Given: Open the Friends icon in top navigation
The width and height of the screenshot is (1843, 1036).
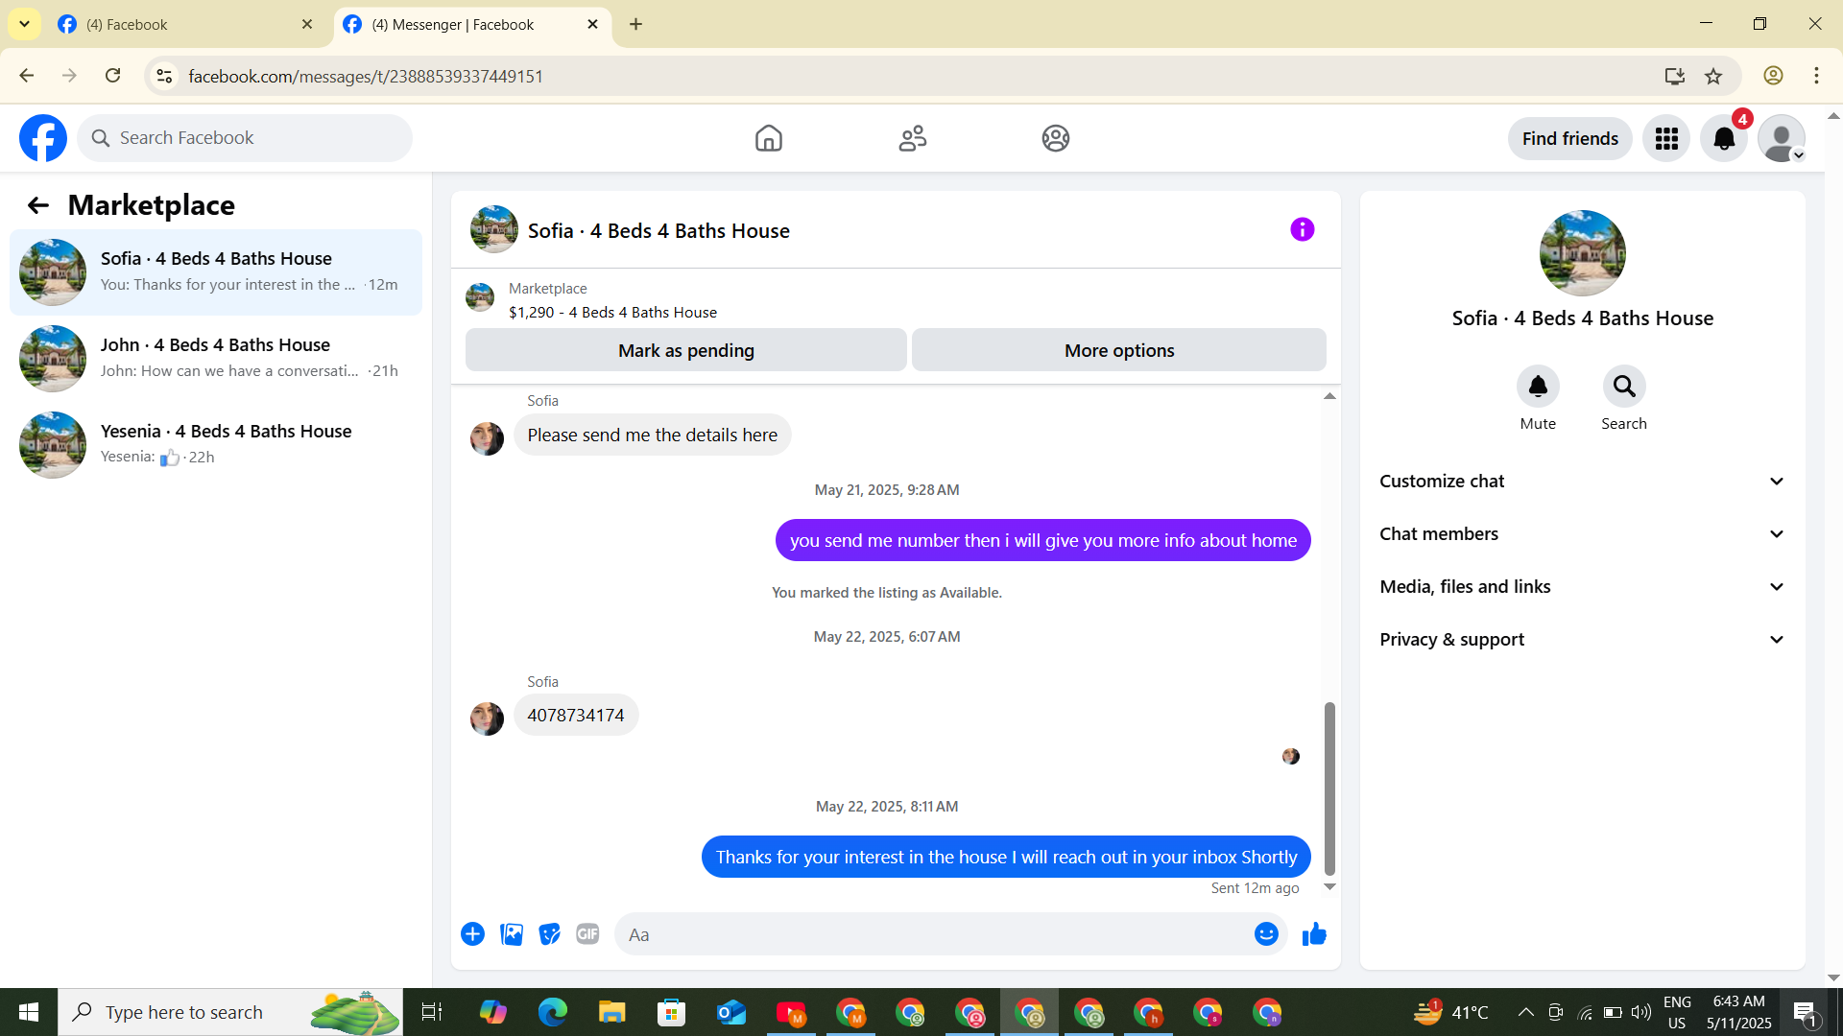Looking at the screenshot, I should pyautogui.click(x=913, y=138).
